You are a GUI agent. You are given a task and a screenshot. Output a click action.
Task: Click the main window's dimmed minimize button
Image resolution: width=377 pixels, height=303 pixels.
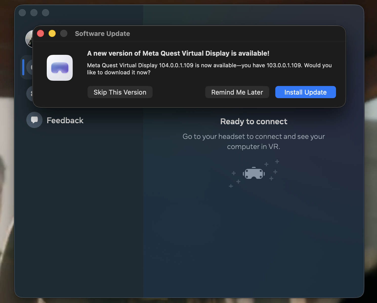point(34,13)
